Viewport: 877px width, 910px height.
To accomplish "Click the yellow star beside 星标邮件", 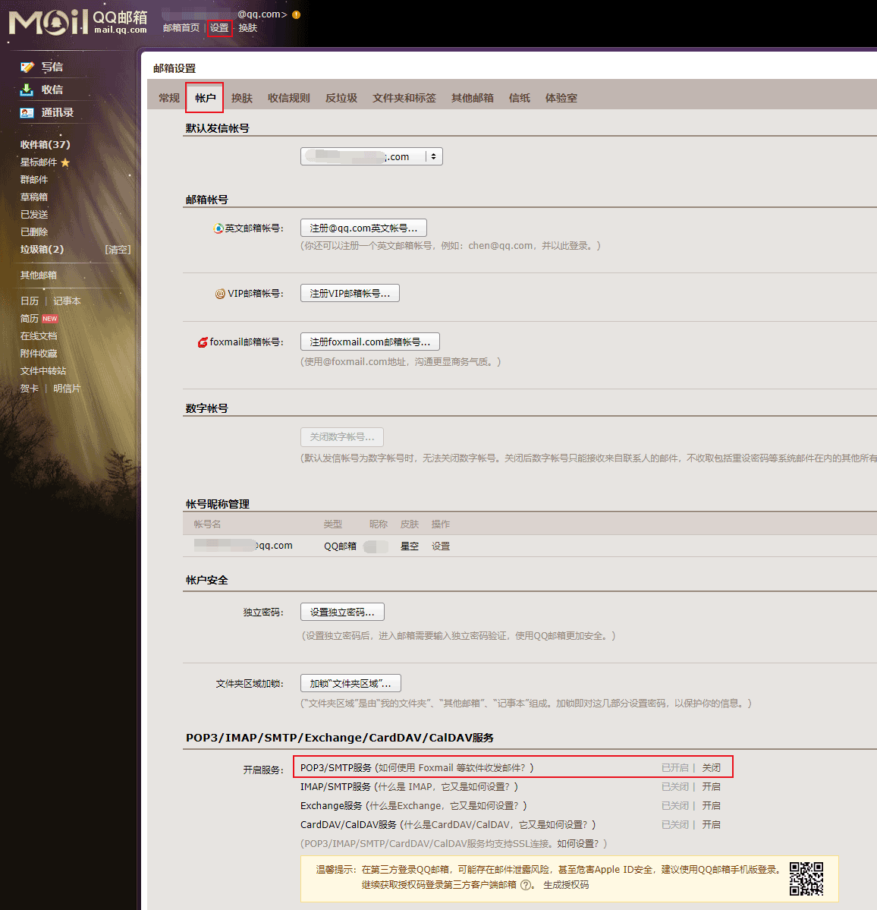I will click(65, 162).
